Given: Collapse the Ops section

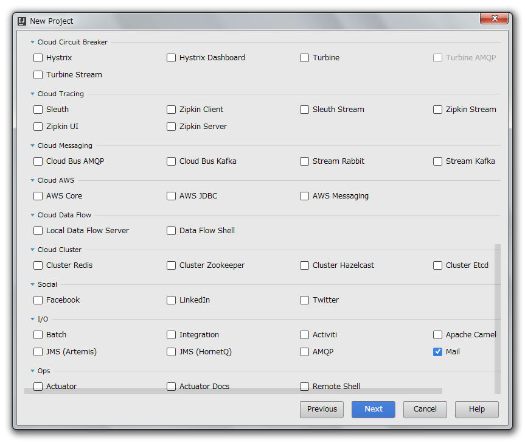Looking at the screenshot, I should [x=32, y=371].
